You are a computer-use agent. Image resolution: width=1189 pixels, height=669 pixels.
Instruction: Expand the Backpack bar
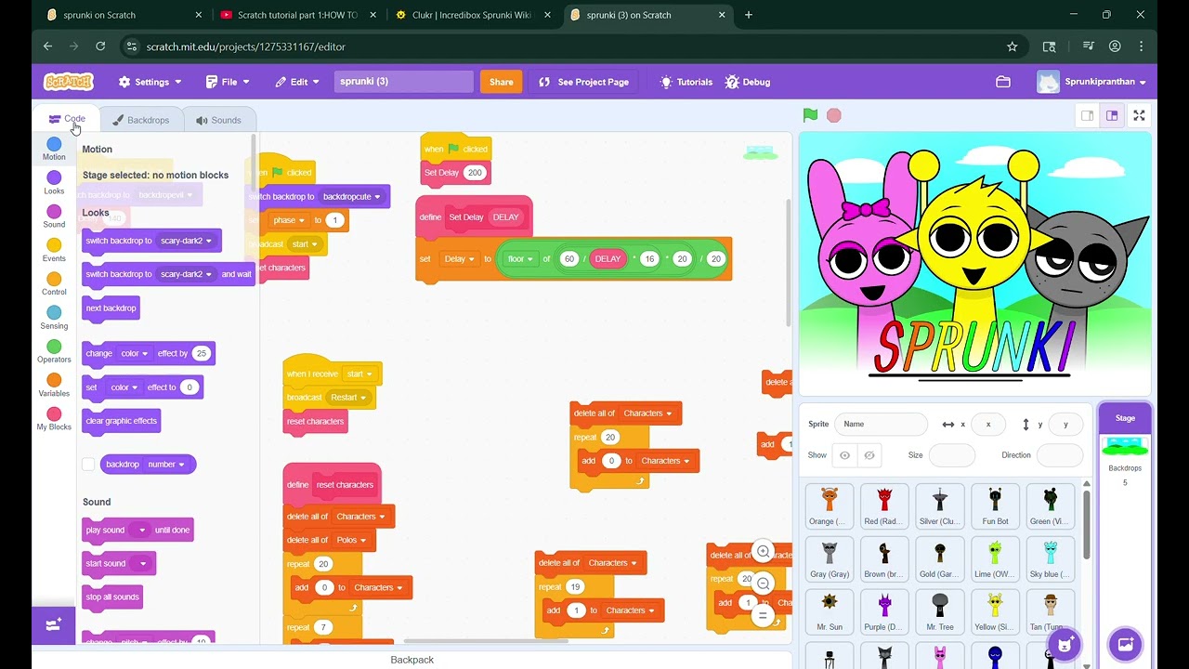[x=412, y=659]
